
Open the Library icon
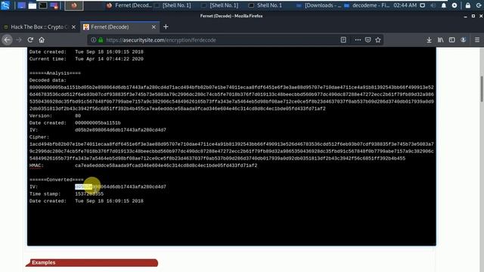pos(440,40)
